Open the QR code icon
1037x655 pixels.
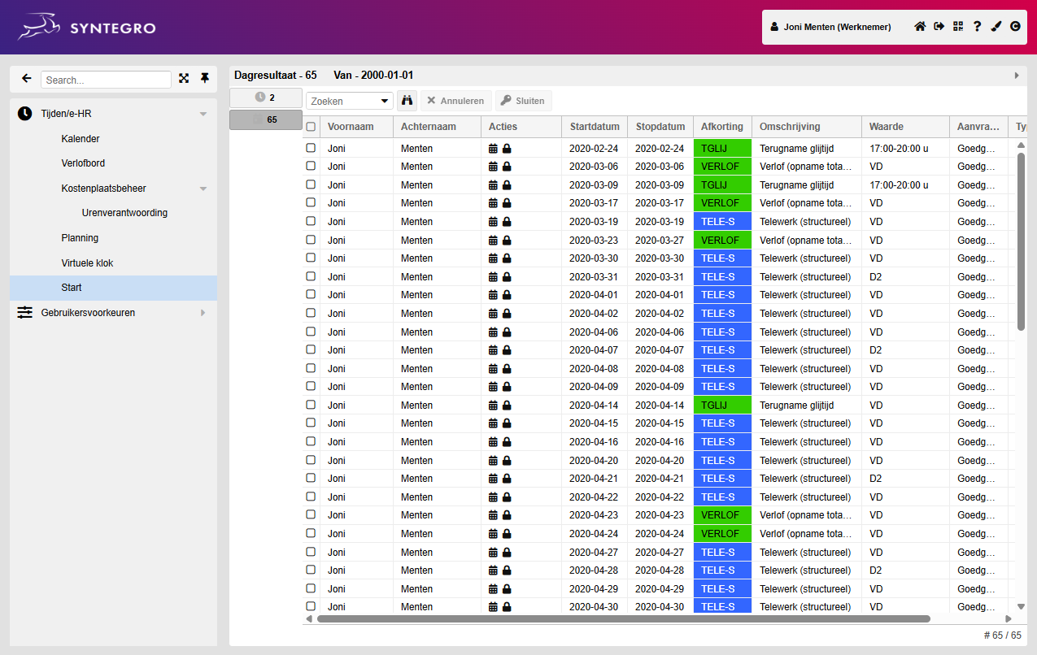click(958, 27)
